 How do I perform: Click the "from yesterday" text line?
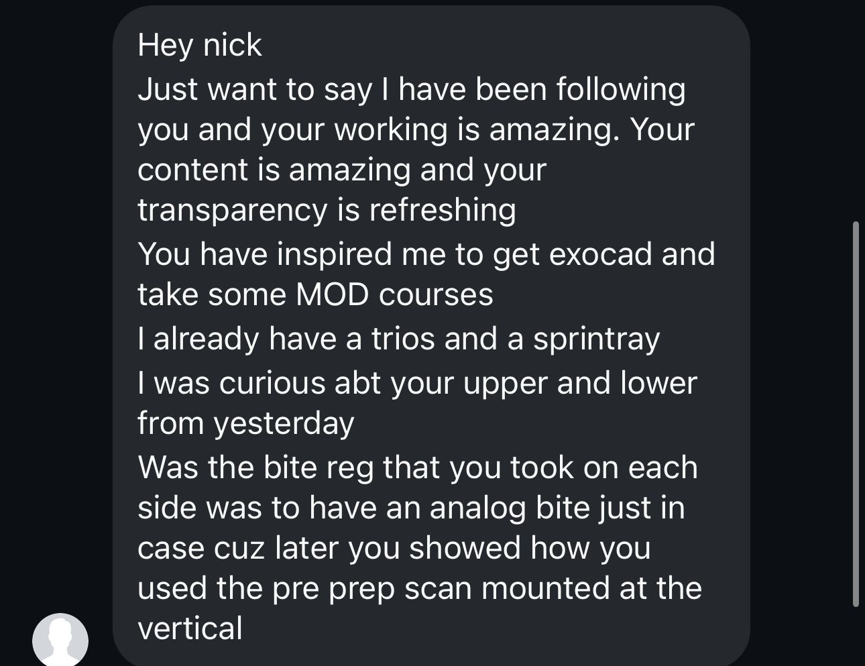(x=245, y=423)
